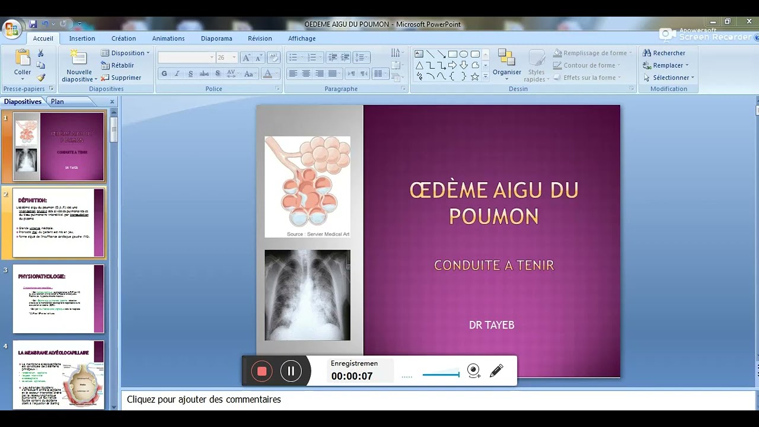759x427 pixels.
Task: Decrease the list indent level
Action: pyautogui.click(x=332, y=58)
